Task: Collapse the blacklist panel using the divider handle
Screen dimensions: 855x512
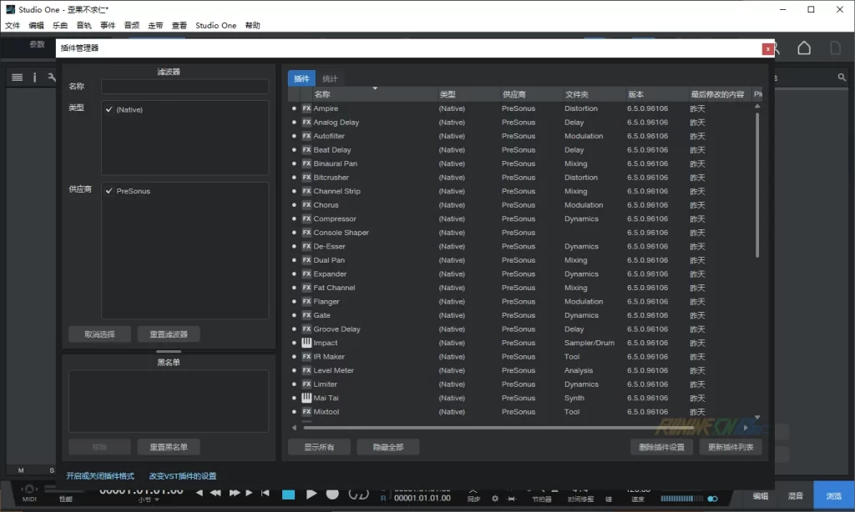Action: click(x=168, y=351)
